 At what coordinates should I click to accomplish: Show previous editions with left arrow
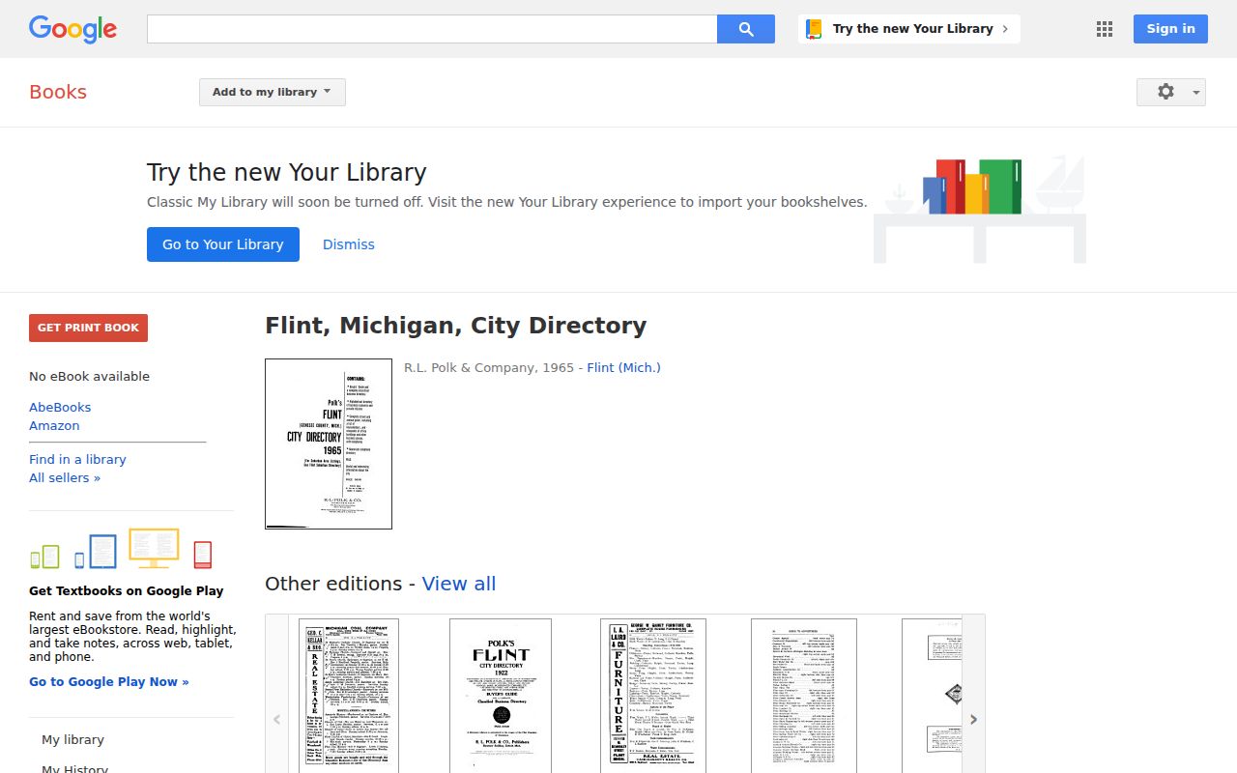[x=276, y=719]
